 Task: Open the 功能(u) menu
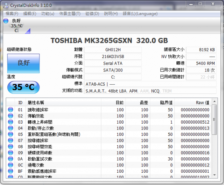(48, 14)
